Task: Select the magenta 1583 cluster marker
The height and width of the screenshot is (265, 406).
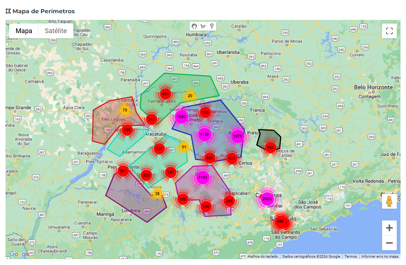Action: [181, 117]
